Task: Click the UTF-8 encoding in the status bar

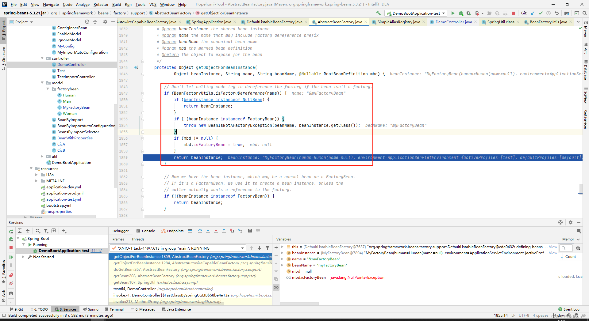Action: (x=524, y=315)
